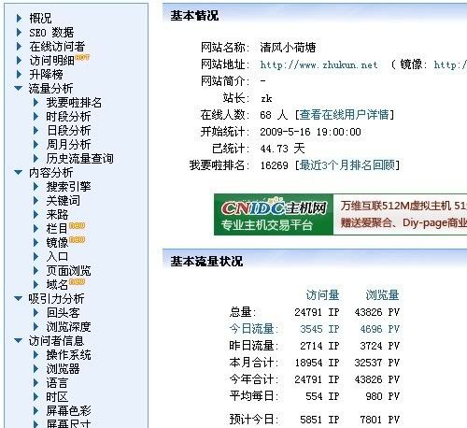Image resolution: width=467 pixels, height=428 pixels.
Task: Open 屏幕色彩 report
Action: point(68,410)
